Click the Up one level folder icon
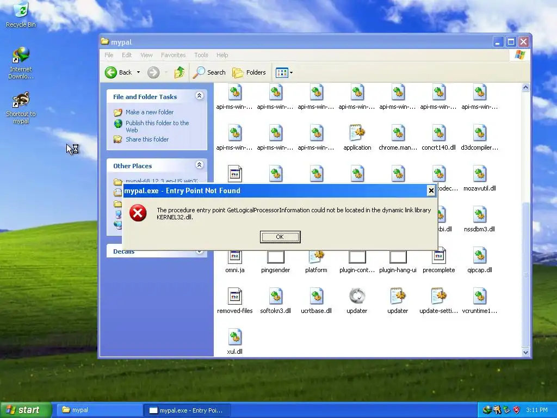The height and width of the screenshot is (418, 557). (x=180, y=72)
